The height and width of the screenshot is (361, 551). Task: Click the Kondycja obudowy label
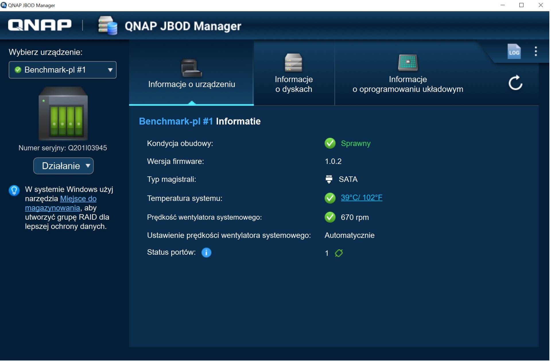tap(180, 144)
